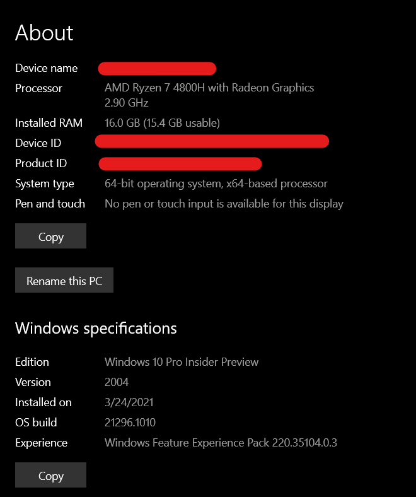Click the Device name label
The height and width of the screenshot is (497, 416).
(47, 68)
